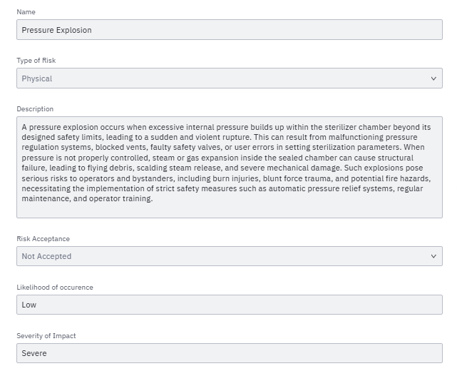457x371 pixels.
Task: Click the "Likelihood of occurence" label
Action: coord(55,288)
